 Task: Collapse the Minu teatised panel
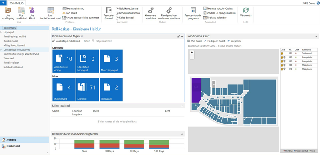[182, 106]
